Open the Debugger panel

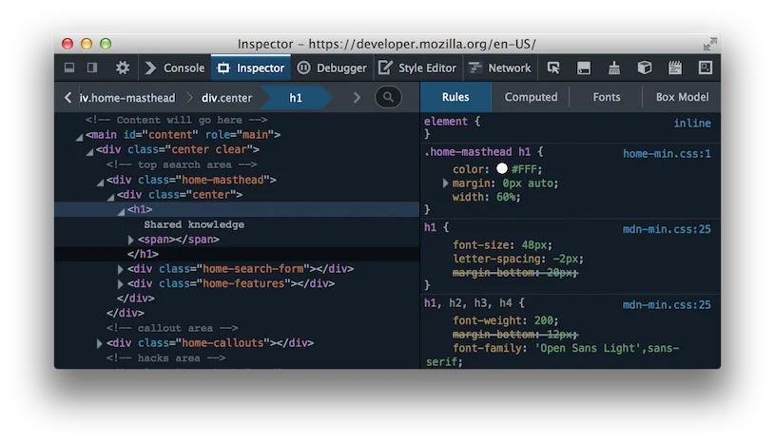click(x=332, y=68)
